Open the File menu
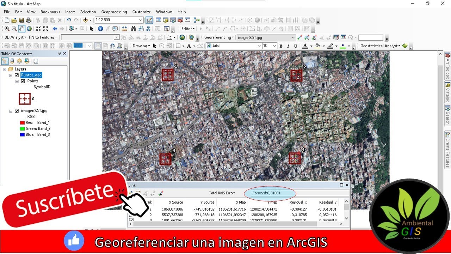 [x=7, y=12]
